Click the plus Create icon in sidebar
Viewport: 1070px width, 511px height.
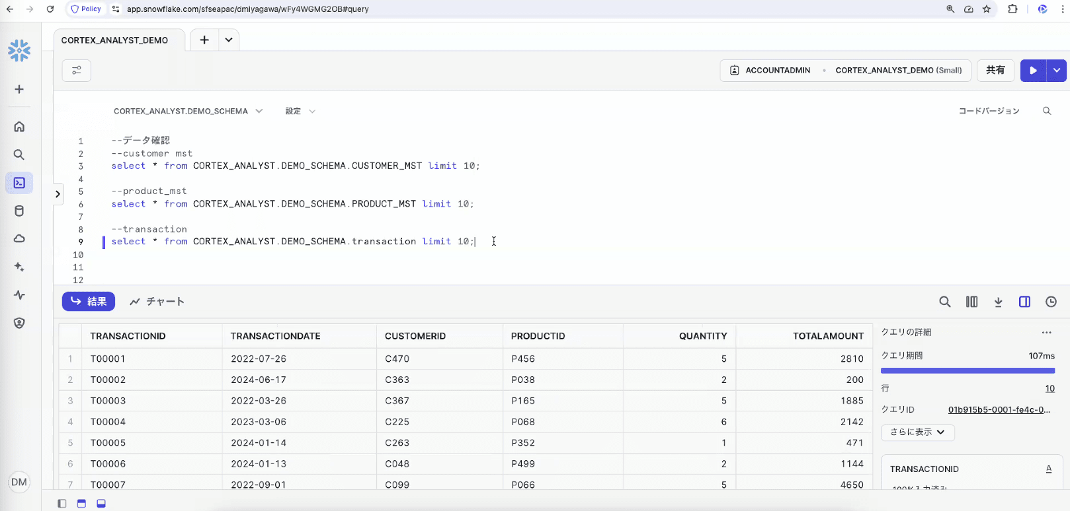(19, 89)
